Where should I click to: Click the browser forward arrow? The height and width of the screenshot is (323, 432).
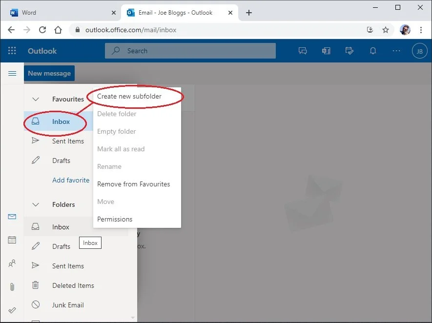coord(27,30)
